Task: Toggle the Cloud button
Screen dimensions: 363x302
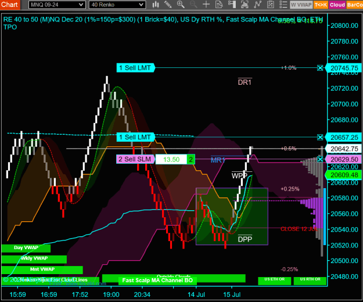Action: (337, 5)
